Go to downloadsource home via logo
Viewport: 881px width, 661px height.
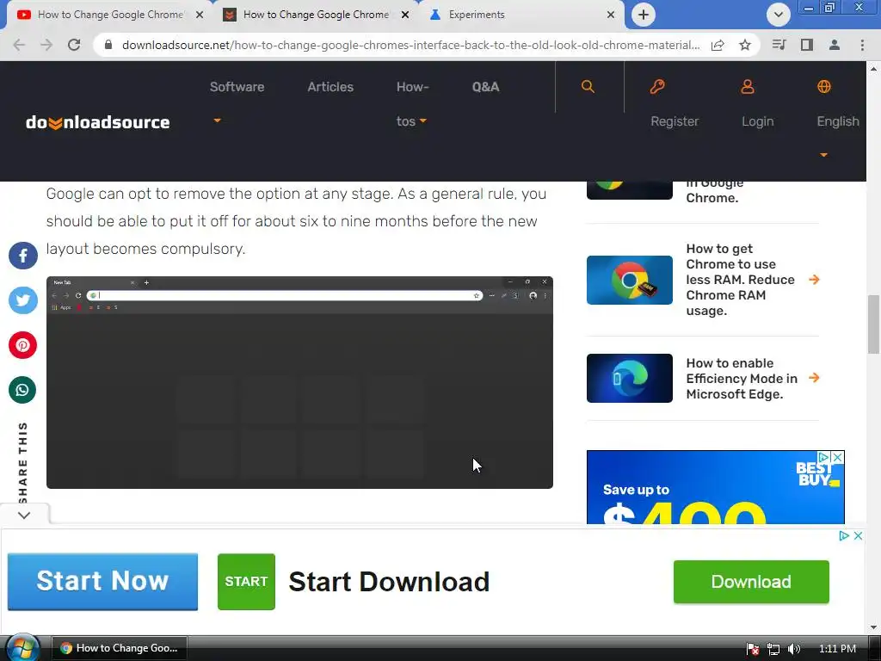pos(98,122)
